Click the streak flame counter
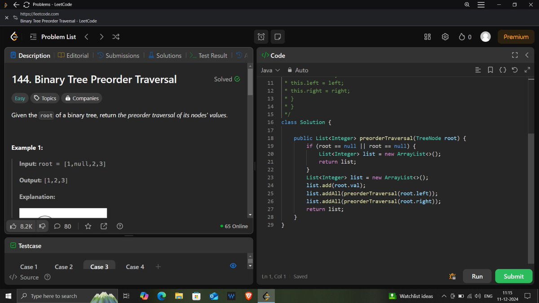Screen dimensions: 539x303 click(x=465, y=37)
